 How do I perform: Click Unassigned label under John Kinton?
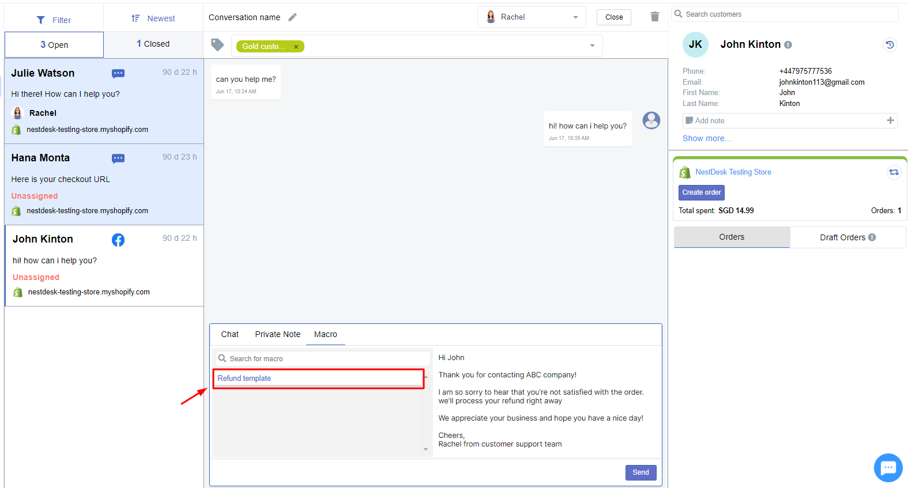point(36,277)
